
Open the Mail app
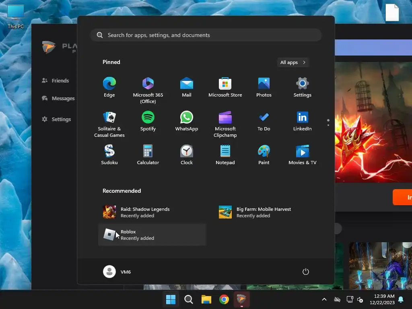[x=187, y=87]
